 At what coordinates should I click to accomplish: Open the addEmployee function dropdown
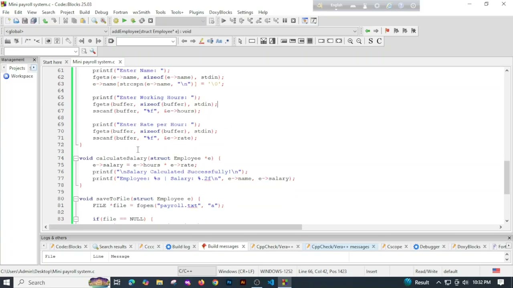pyautogui.click(x=355, y=31)
